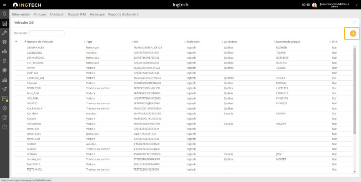361x182 pixels.
Task: Sort the table by Type column
Action: [89, 42]
